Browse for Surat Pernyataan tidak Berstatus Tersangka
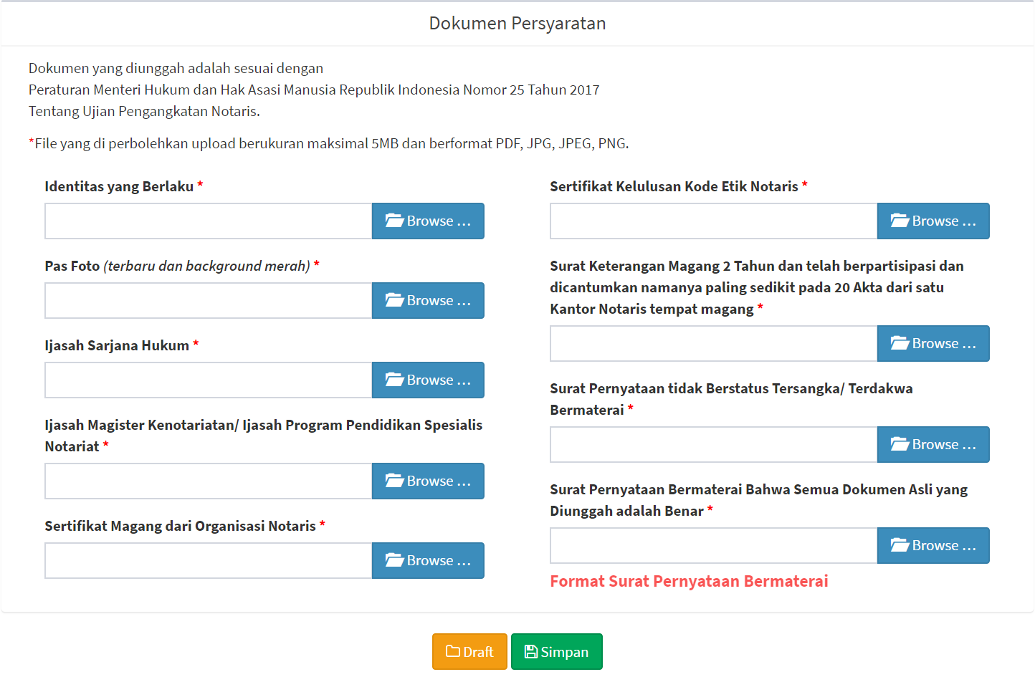Image resolution: width=1035 pixels, height=677 pixels. click(x=933, y=444)
